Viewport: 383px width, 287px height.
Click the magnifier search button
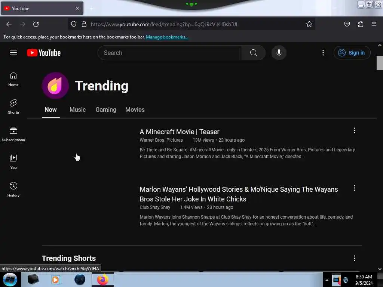click(253, 53)
